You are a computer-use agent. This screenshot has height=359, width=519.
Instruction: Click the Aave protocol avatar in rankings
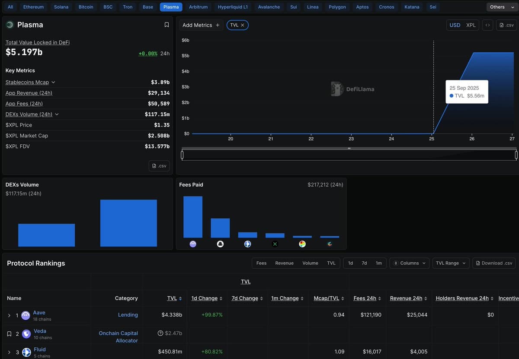26,315
